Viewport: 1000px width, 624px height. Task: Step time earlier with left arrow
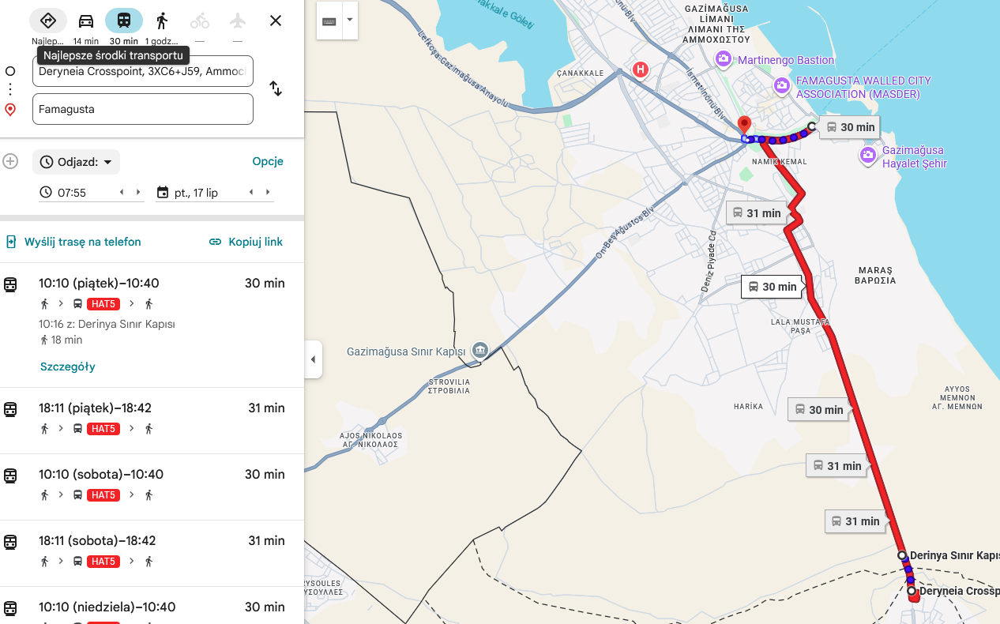pos(121,192)
